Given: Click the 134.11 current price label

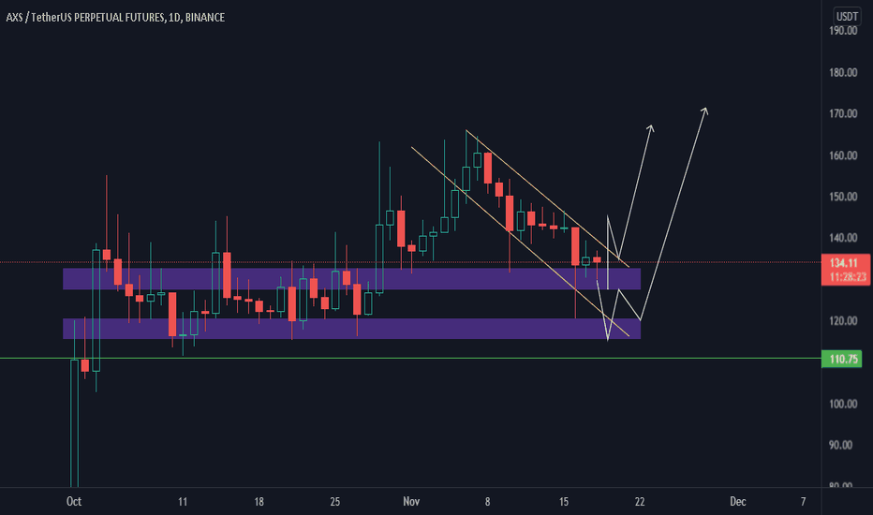Looking at the screenshot, I should tap(843, 263).
